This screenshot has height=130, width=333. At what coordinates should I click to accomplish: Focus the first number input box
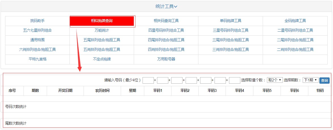click(x=148, y=80)
